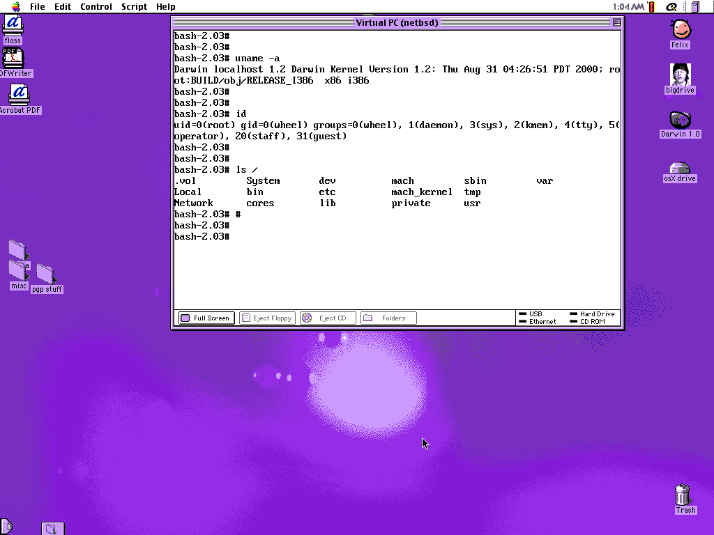Screen dimensions: 714x535
Task: Click 'mach_kernel' in the ls listing
Action: tap(422, 192)
